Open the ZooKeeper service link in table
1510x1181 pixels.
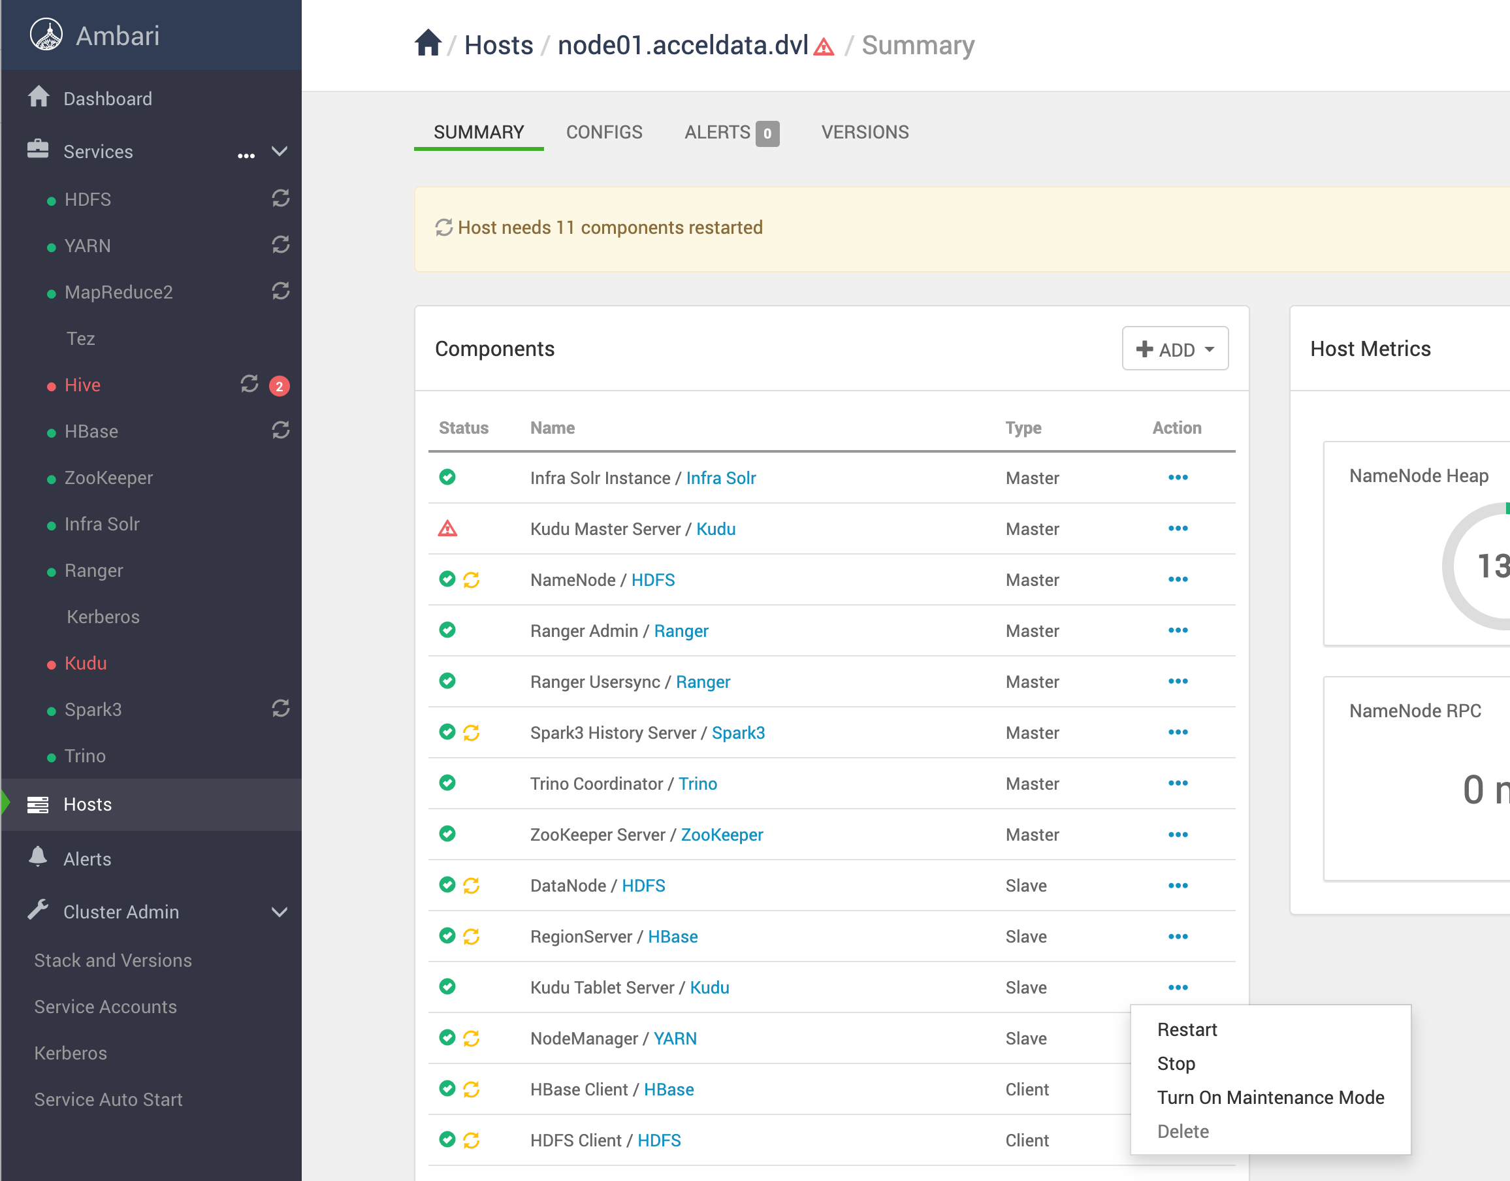click(x=722, y=835)
